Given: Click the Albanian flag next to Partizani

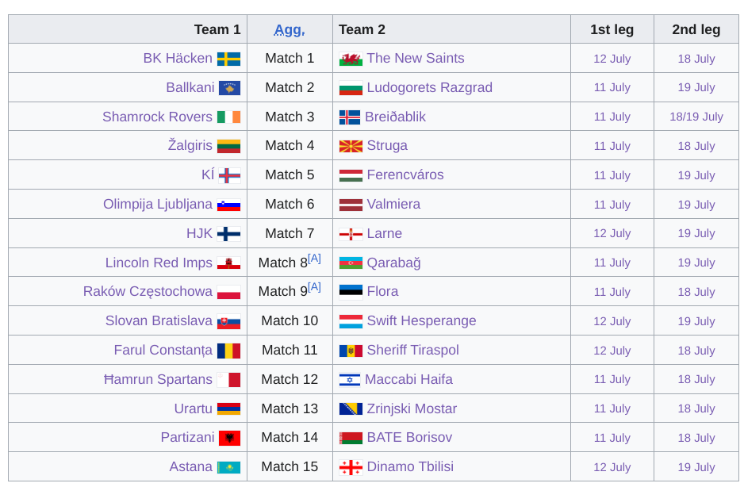Looking at the screenshot, I should click(x=230, y=438).
